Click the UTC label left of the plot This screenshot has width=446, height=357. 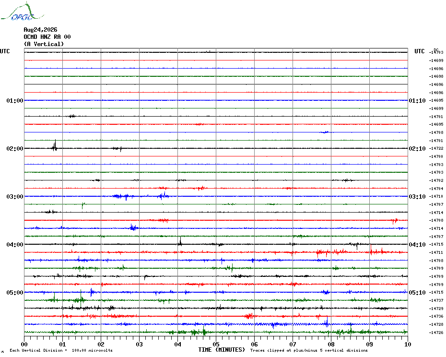[x=5, y=51]
